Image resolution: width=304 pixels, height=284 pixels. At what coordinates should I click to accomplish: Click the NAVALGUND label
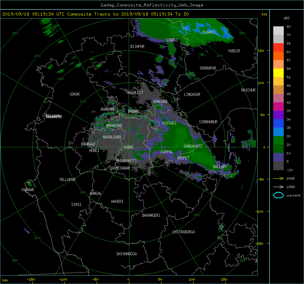(x=112, y=137)
